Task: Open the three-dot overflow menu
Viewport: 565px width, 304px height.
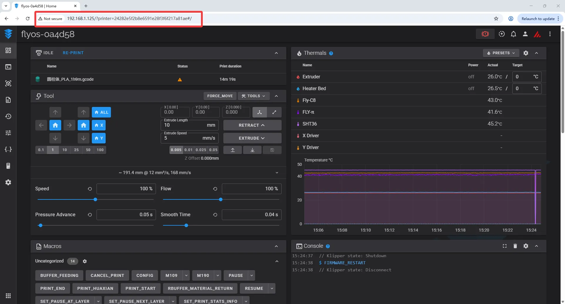Action: pyautogui.click(x=550, y=34)
